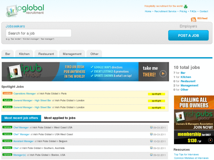Go to the Pricing page
214x160 pixels.
(183, 11)
